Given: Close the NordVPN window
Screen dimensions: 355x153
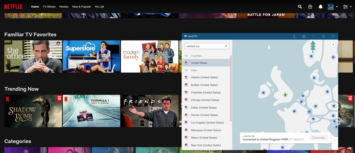Looking at the screenshot, I should [x=333, y=36].
